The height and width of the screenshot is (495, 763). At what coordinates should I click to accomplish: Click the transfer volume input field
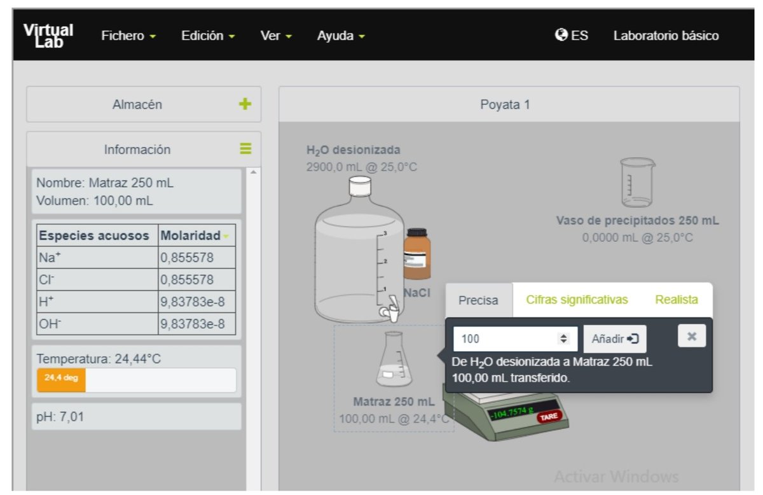[x=516, y=339]
